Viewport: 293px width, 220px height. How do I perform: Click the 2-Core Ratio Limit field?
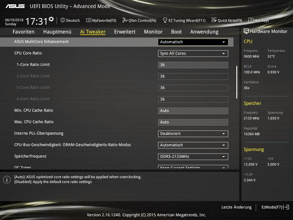[193, 76]
